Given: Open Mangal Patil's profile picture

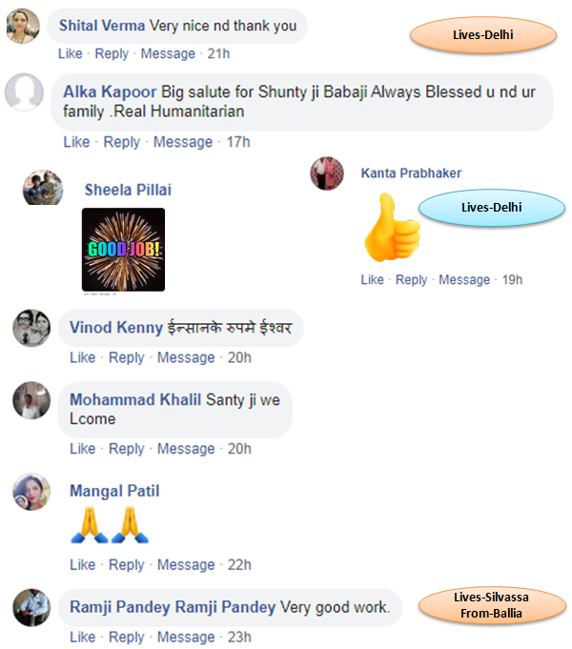Looking at the screenshot, I should click(31, 492).
